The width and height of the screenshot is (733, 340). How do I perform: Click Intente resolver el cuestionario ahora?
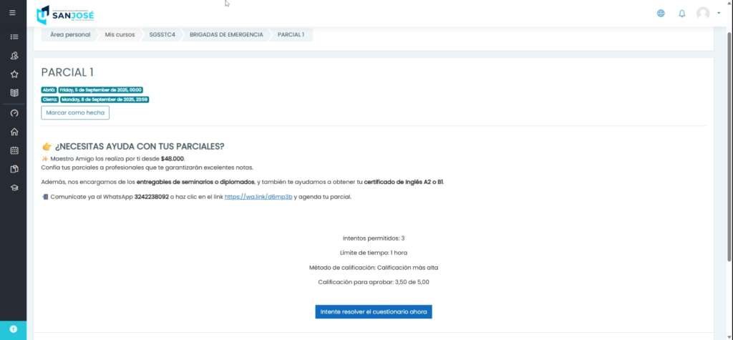click(x=374, y=312)
